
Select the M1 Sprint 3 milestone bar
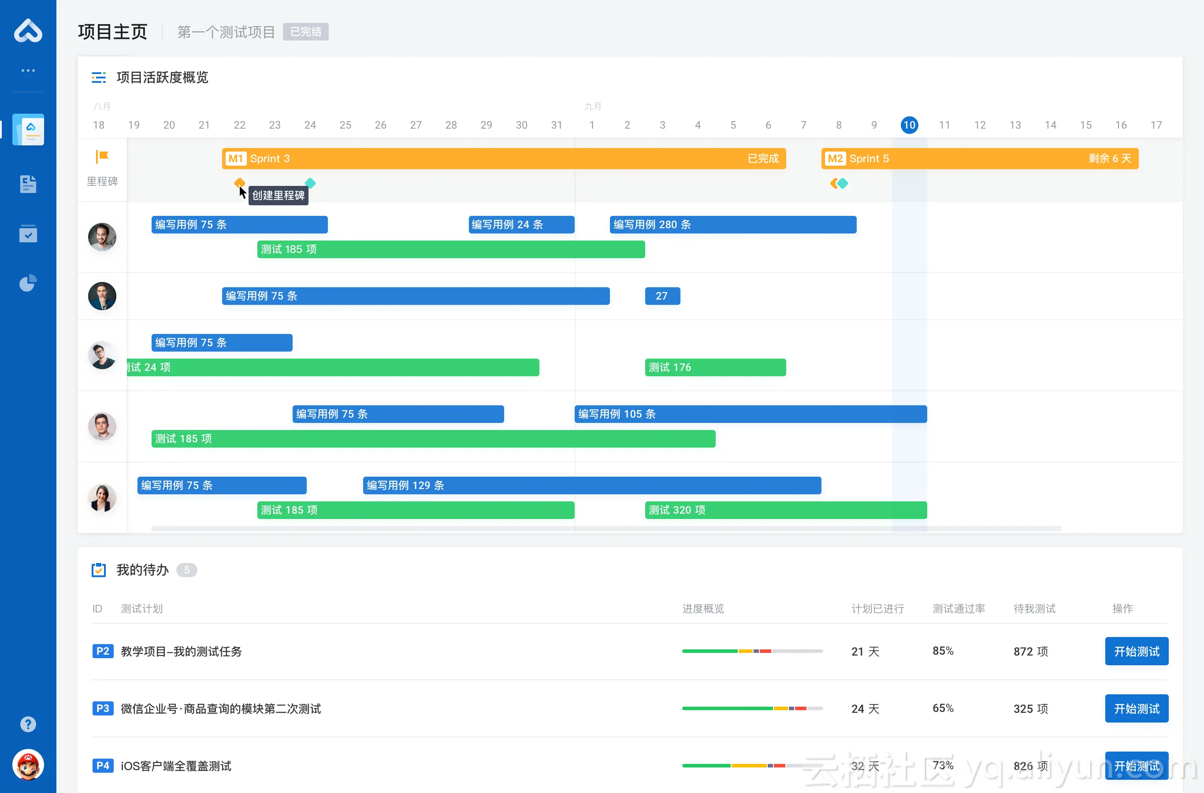pos(503,159)
